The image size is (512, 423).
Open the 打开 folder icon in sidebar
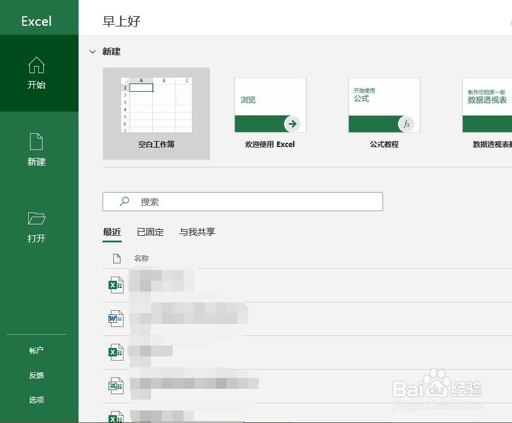pyautogui.click(x=37, y=218)
